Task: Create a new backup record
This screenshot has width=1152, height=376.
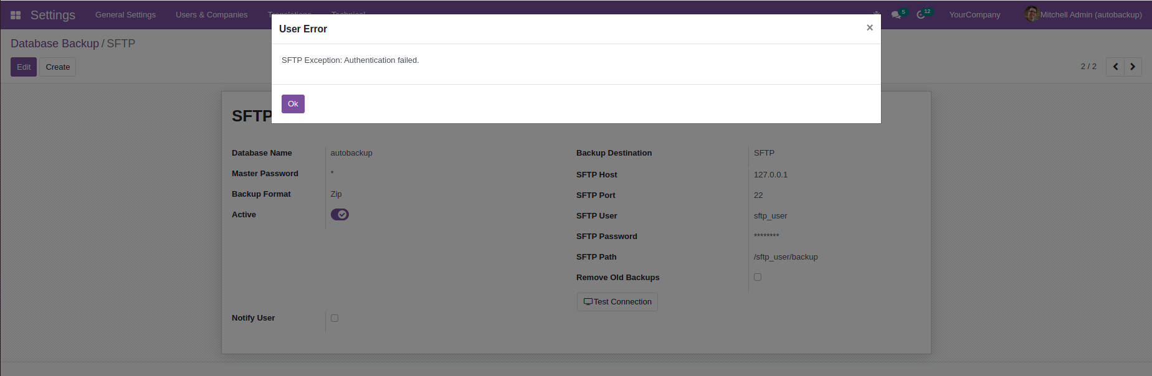Action: (57, 67)
